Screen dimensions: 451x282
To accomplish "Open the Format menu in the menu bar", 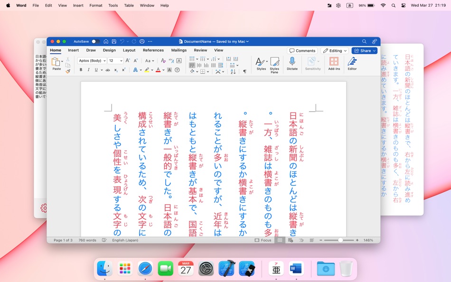I will (95, 5).
